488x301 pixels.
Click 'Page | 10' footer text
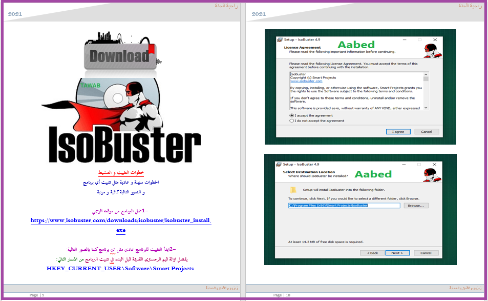(x=282, y=295)
